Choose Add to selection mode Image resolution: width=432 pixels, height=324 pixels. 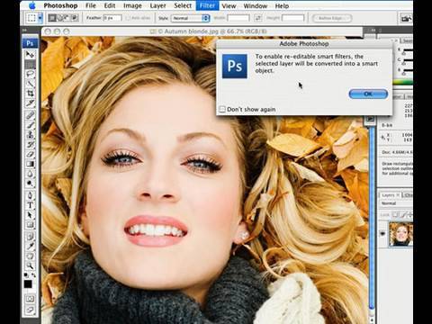pyautogui.click(x=59, y=18)
